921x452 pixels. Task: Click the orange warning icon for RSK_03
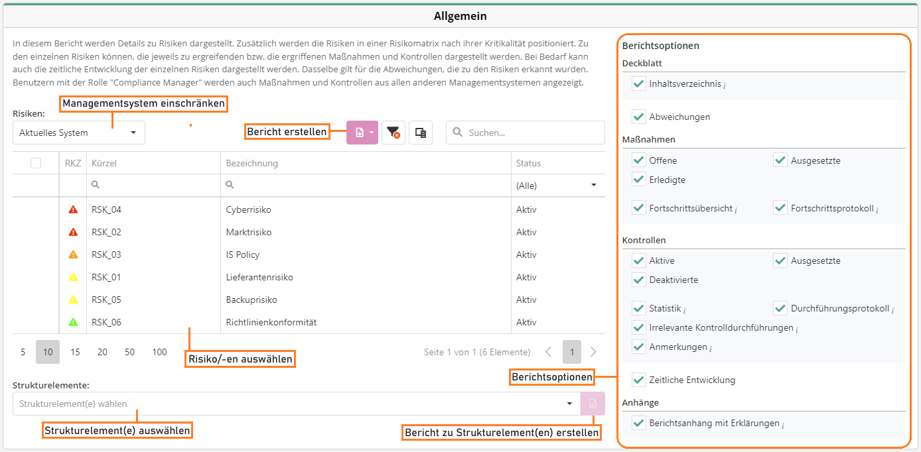pyautogui.click(x=73, y=254)
